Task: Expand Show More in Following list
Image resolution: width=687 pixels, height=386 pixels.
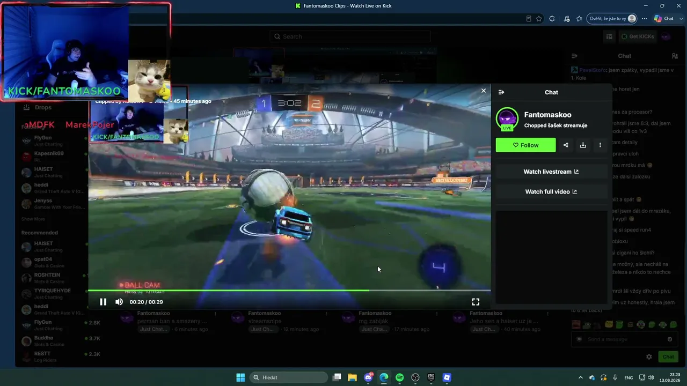Action: point(33,219)
